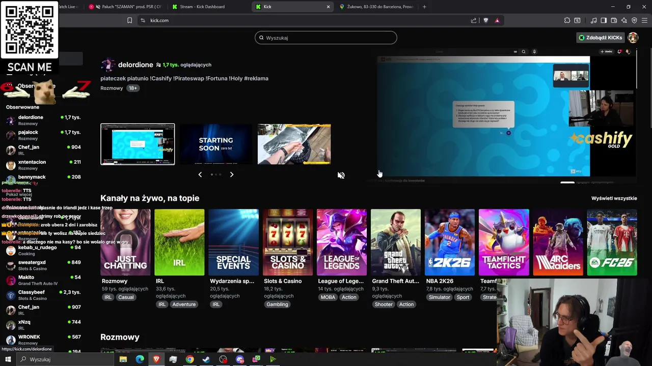This screenshot has width=652, height=366.
Task: Select the STARTING SOON stream thumbnail
Action: pos(216,144)
